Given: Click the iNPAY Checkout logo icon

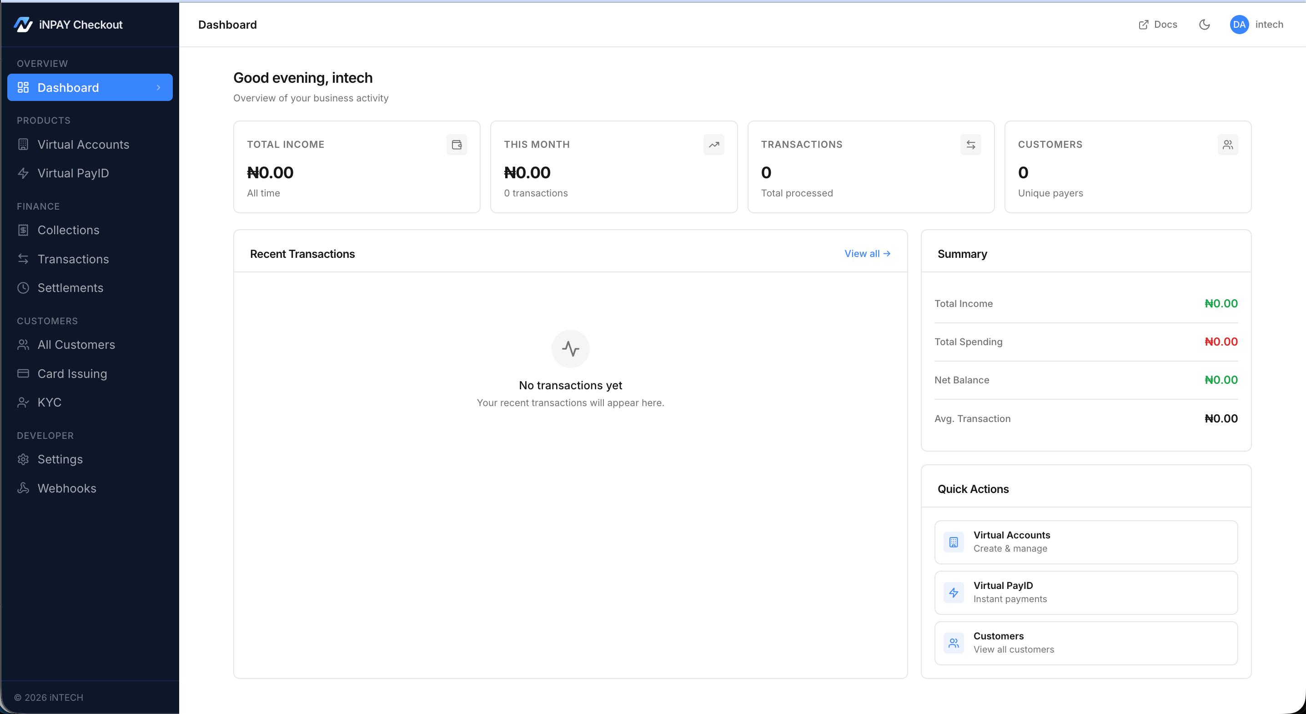Looking at the screenshot, I should 23,25.
